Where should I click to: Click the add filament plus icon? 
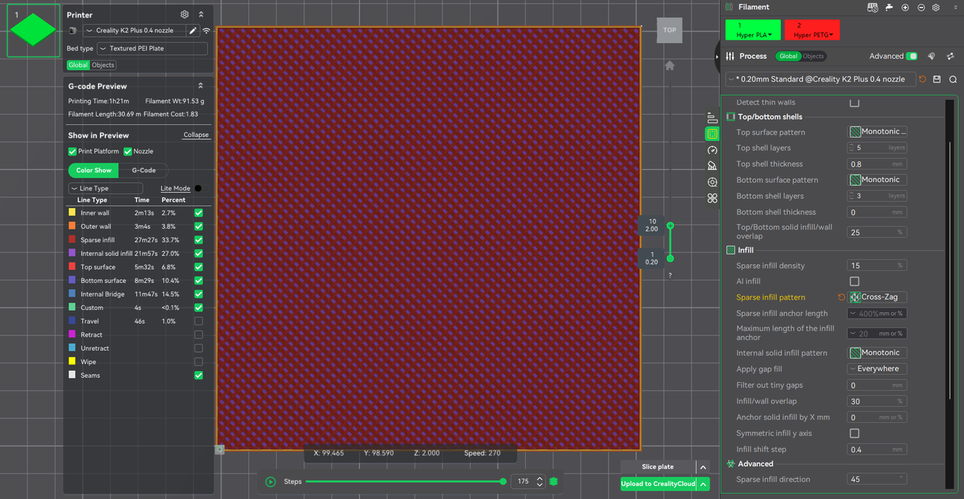point(905,8)
